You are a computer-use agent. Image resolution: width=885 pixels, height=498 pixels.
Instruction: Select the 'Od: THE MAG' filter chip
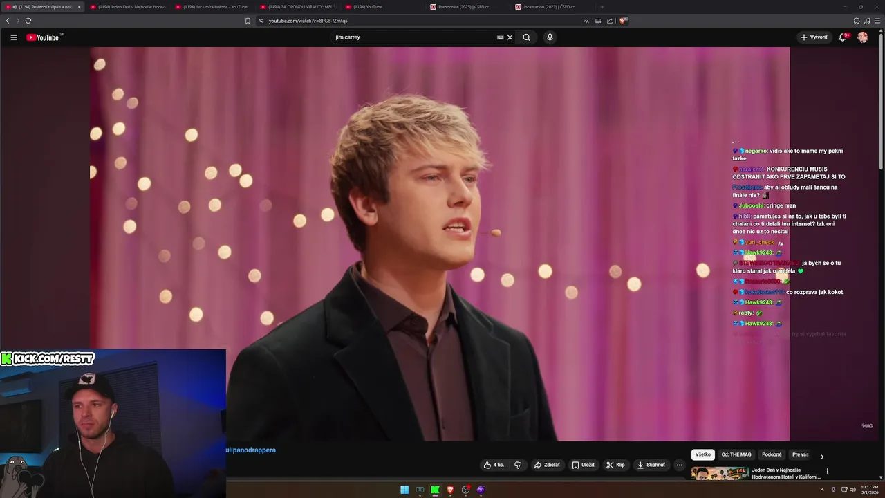(736, 454)
